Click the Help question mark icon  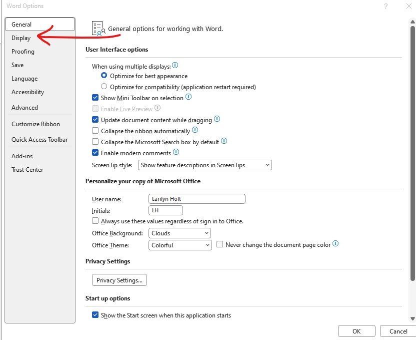coord(386,6)
